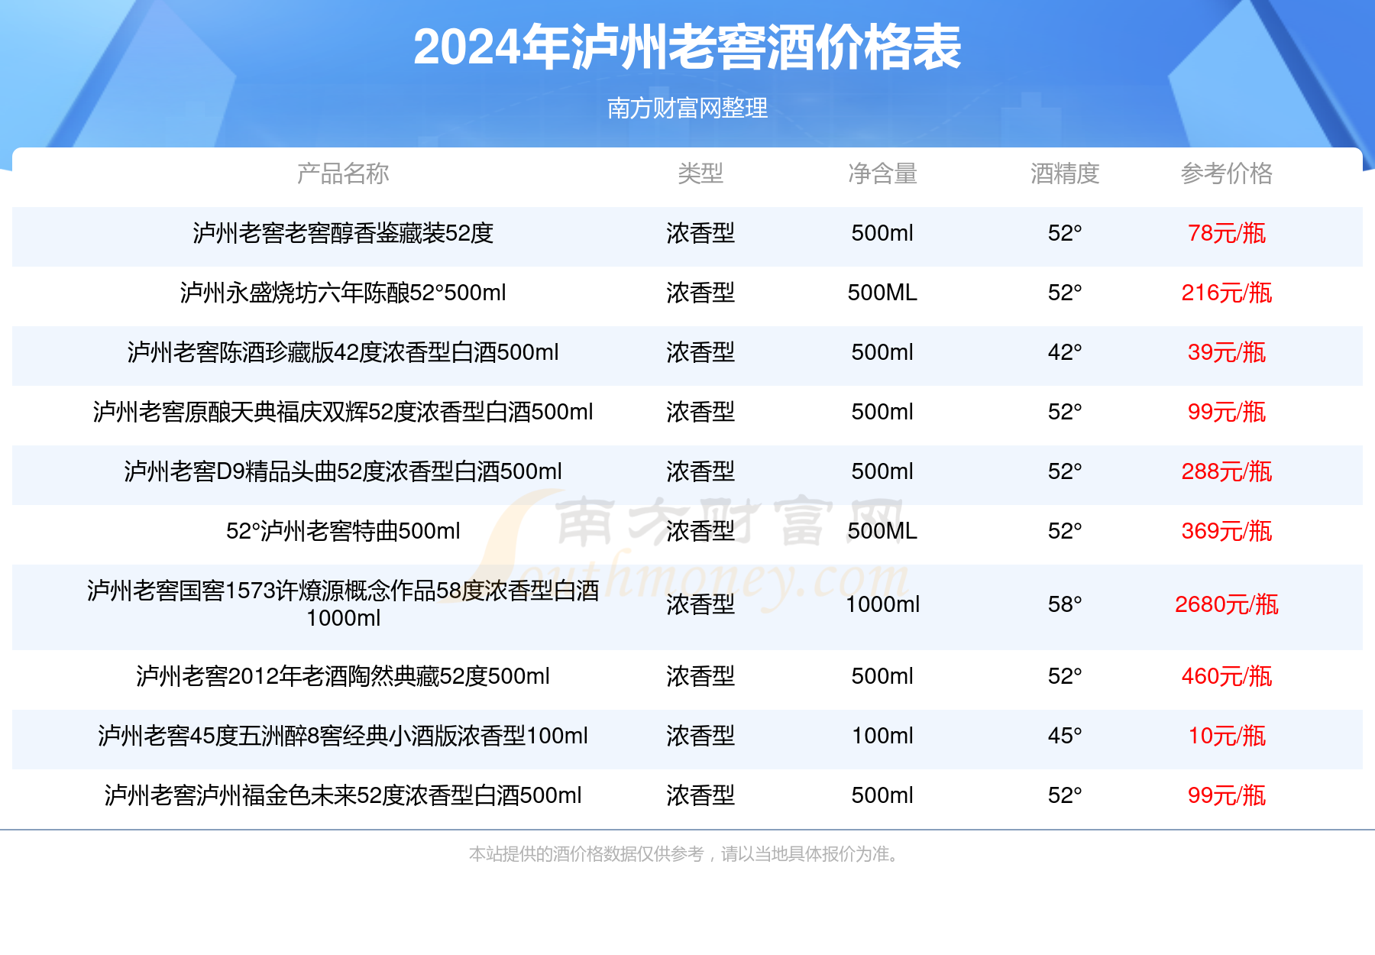Image resolution: width=1375 pixels, height=955 pixels.
Task: Click the 类型 column header
Action: [x=700, y=174]
